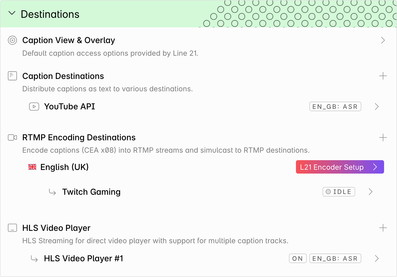Click the Twitch Gaming IDLE status badge
Viewport: 397px width, 277px height.
(339, 192)
